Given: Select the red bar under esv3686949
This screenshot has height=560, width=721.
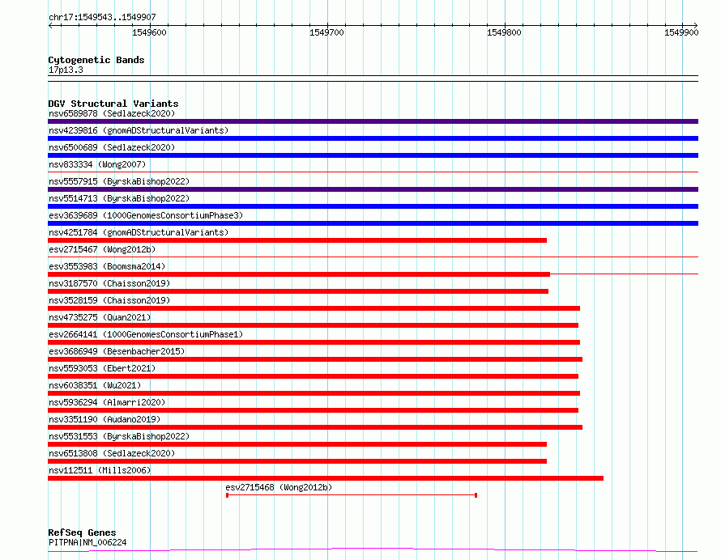Looking at the screenshot, I should [315, 359].
